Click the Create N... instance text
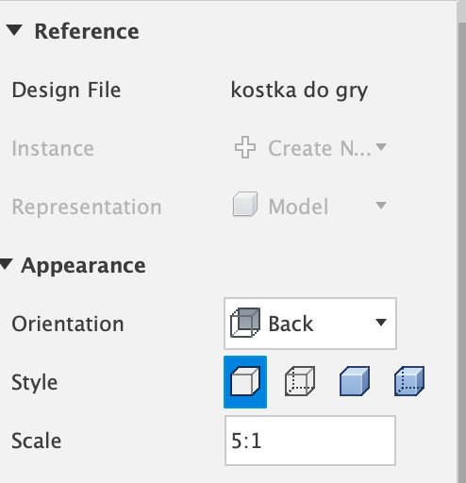The image size is (466, 483). click(320, 148)
